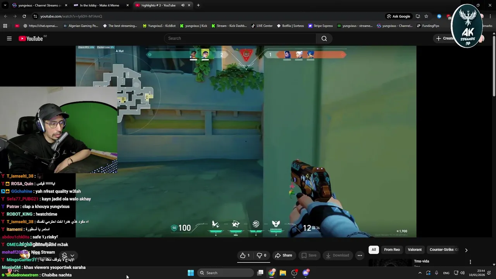Click the microphone icon in system tray

click(437, 273)
